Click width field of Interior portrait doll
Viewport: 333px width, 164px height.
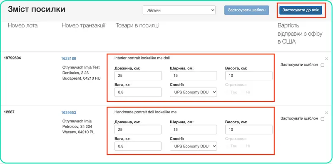(x=193, y=76)
